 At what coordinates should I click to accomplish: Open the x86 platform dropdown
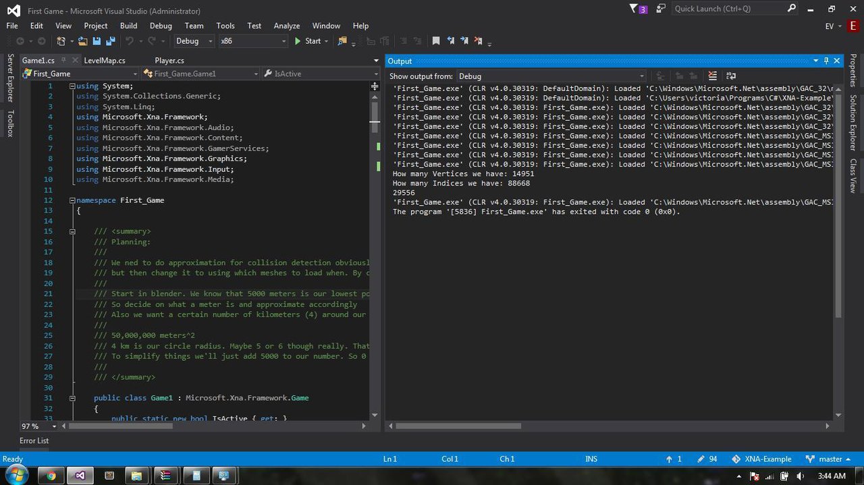pyautogui.click(x=253, y=41)
